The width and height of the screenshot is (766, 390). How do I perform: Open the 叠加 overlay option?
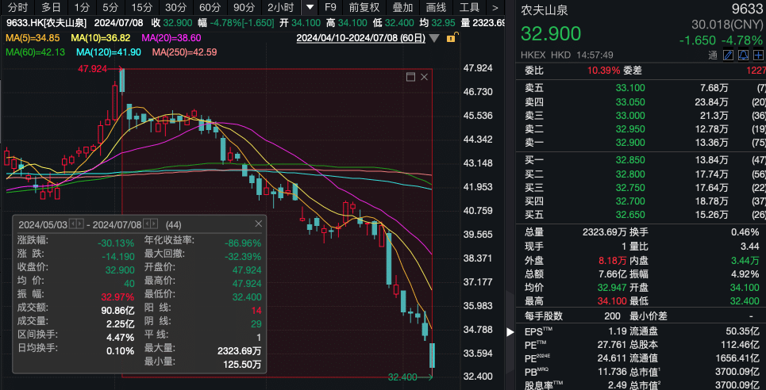[x=402, y=8]
